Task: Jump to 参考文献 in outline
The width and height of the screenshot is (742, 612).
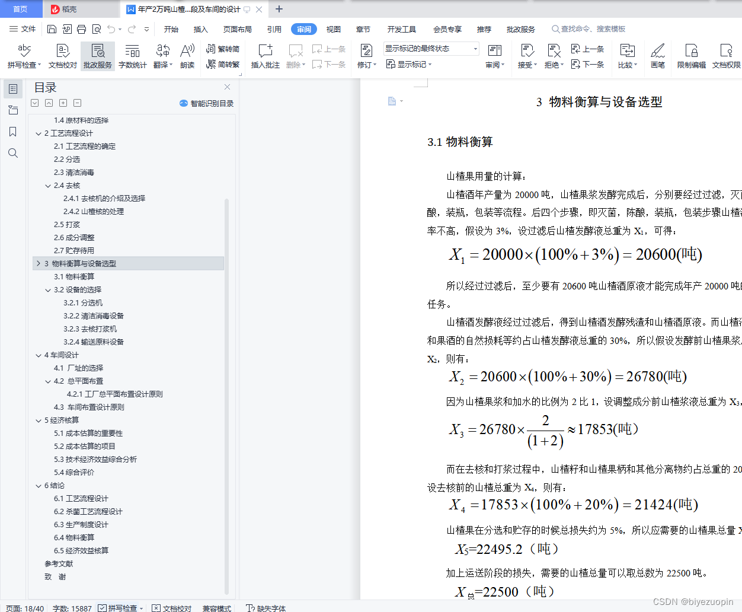Action: point(59,564)
